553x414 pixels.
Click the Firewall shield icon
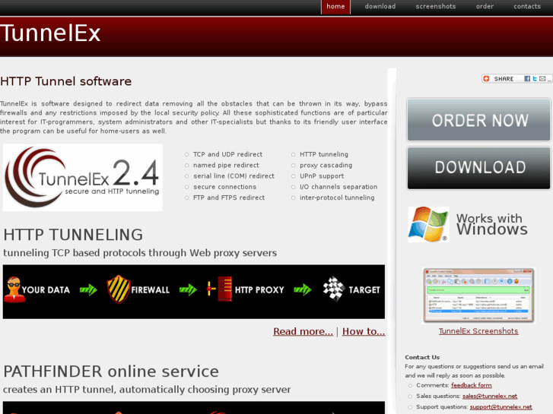(x=119, y=289)
